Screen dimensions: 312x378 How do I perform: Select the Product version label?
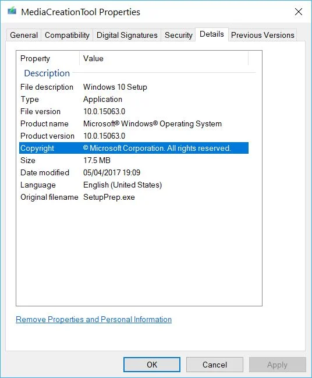pos(48,136)
